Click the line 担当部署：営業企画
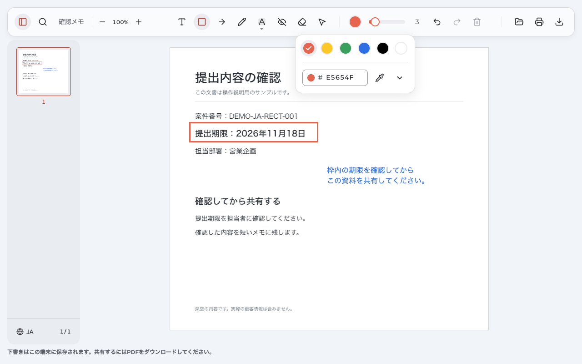 pos(226,151)
